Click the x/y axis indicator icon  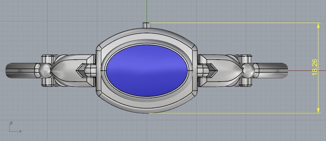tap(15, 127)
